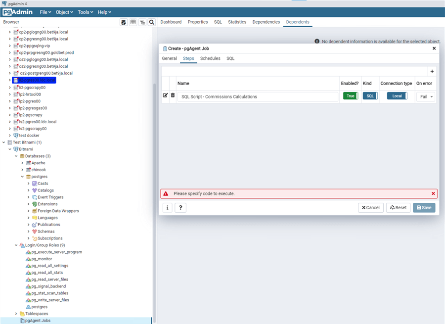Click the Languages node icon
This screenshot has height=324, width=445.
coord(35,218)
